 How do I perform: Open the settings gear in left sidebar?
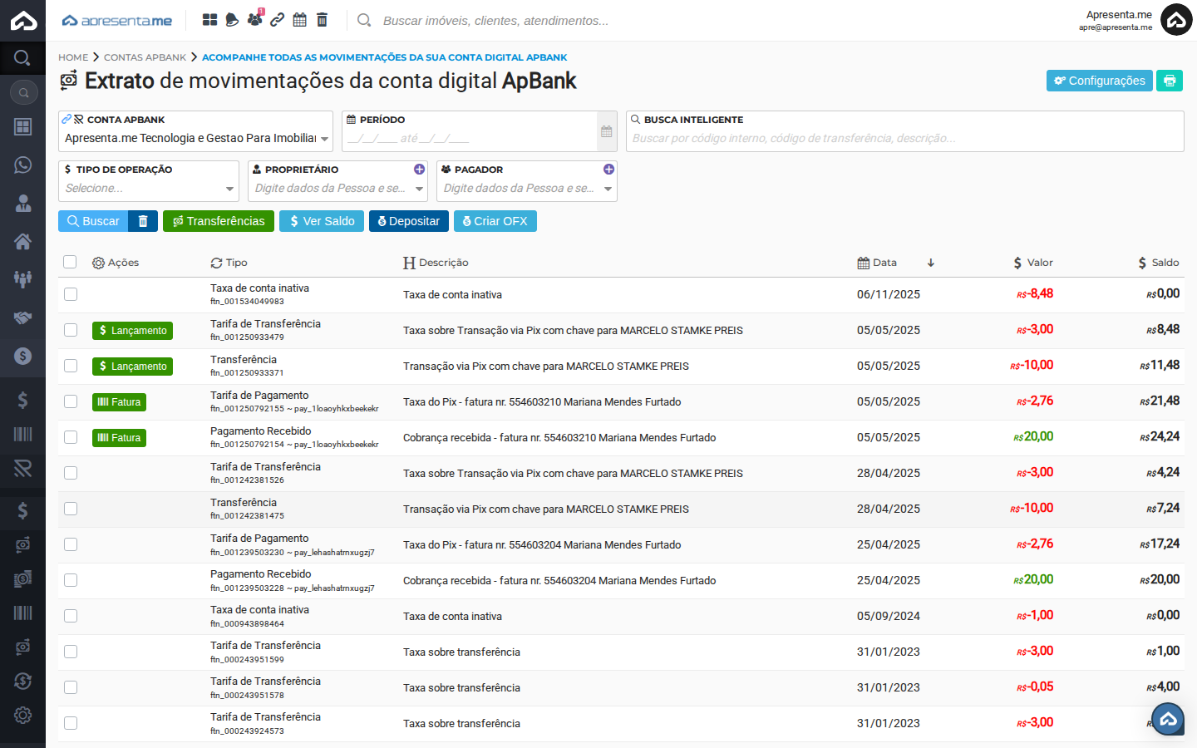click(x=22, y=715)
